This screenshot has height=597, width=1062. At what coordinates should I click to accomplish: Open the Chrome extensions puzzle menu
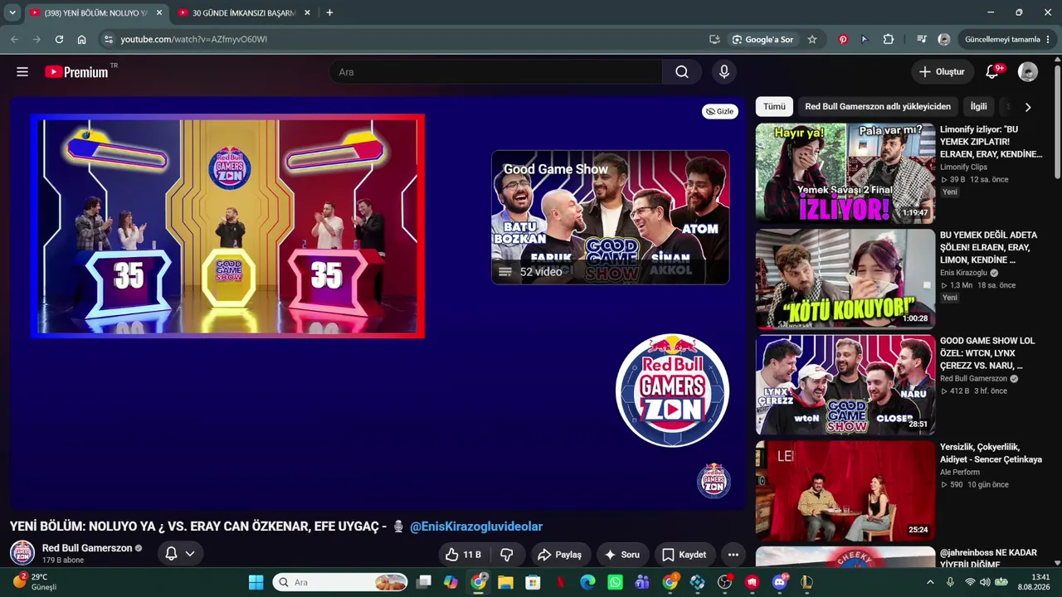(x=889, y=39)
